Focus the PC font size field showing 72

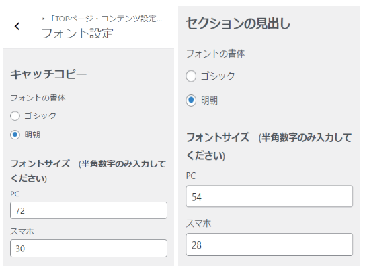(89, 210)
